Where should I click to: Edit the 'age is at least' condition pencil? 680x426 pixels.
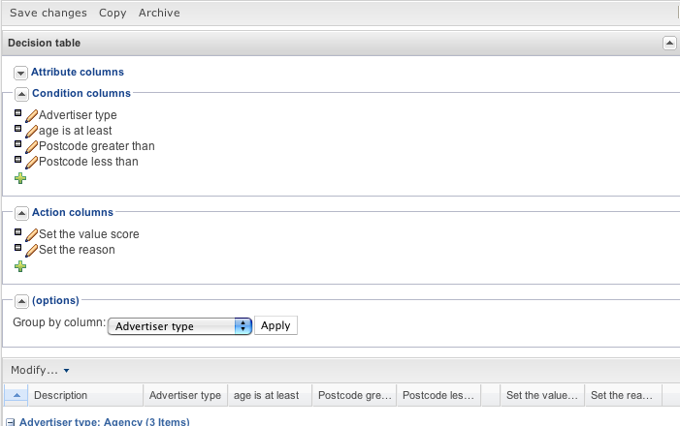click(31, 131)
